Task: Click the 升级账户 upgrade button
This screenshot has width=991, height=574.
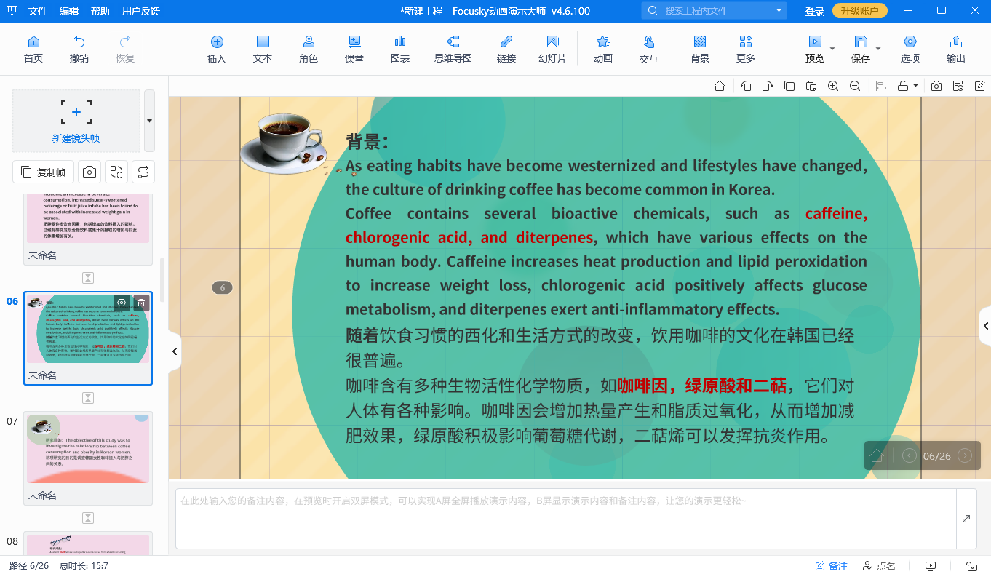Action: pos(860,11)
